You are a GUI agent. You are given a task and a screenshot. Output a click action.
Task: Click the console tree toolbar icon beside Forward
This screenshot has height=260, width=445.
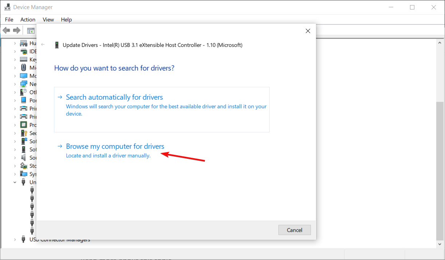(x=31, y=31)
